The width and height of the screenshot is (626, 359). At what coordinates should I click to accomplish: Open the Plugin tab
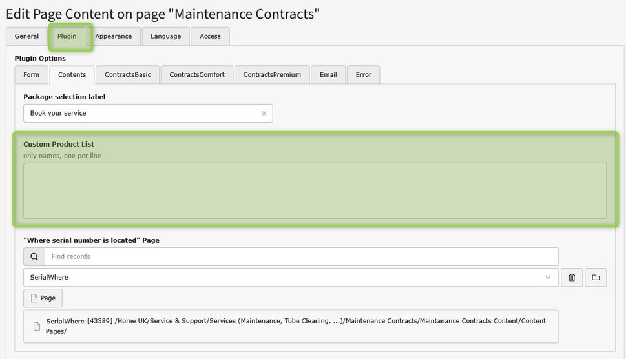tap(67, 36)
